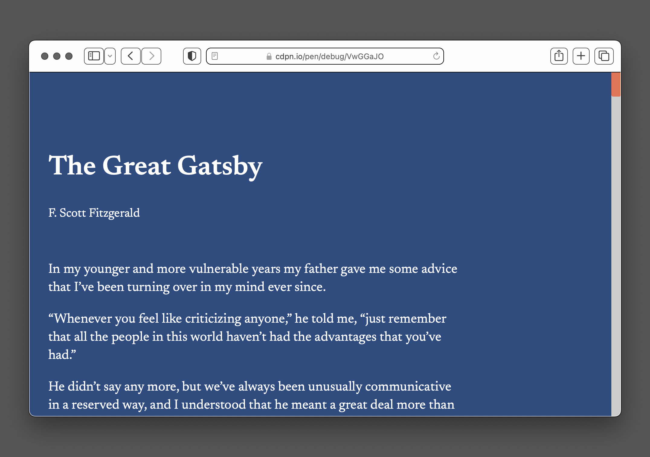Minimize the window using the yellow button
This screenshot has height=457, width=650.
(x=56, y=56)
